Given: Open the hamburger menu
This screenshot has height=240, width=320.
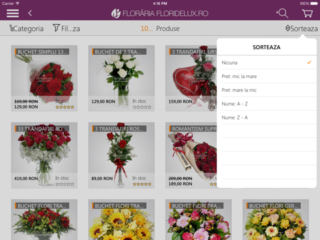Looking at the screenshot, I should point(13,13).
